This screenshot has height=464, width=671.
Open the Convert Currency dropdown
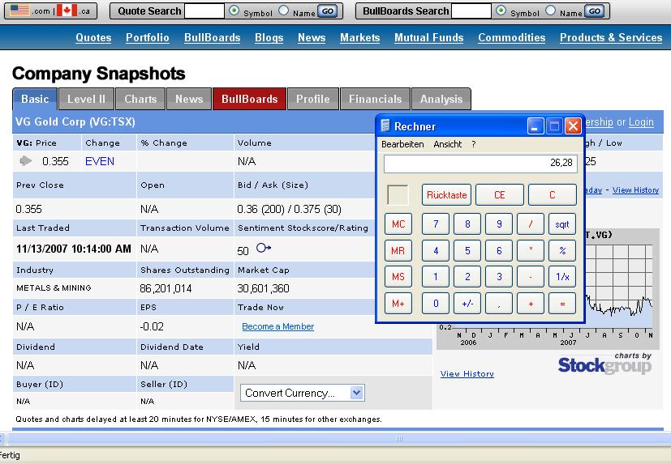pos(303,393)
